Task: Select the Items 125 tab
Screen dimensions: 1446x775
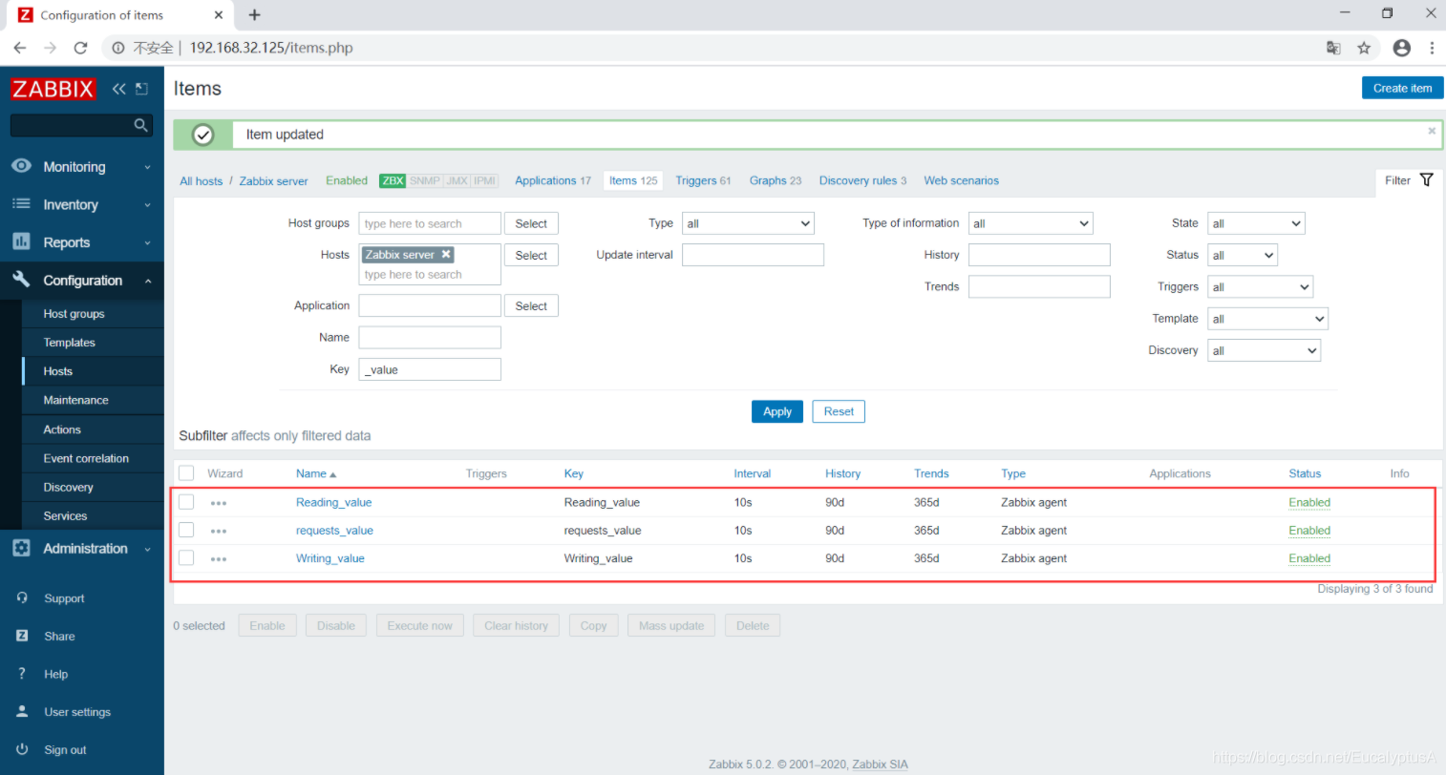Action: [633, 180]
